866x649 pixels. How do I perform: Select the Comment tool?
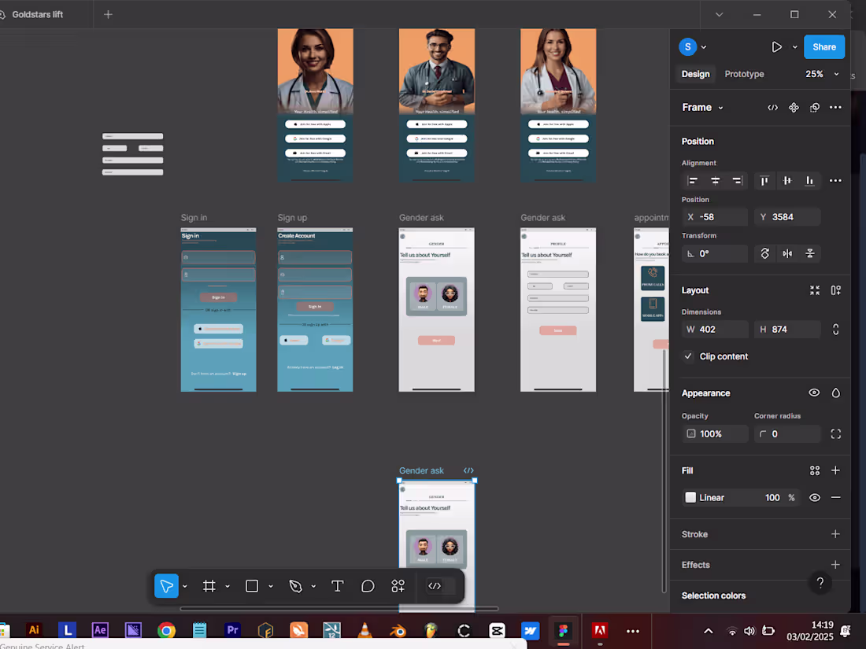[x=368, y=586]
